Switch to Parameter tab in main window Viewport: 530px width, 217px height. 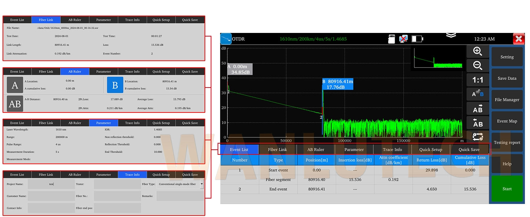(354, 149)
